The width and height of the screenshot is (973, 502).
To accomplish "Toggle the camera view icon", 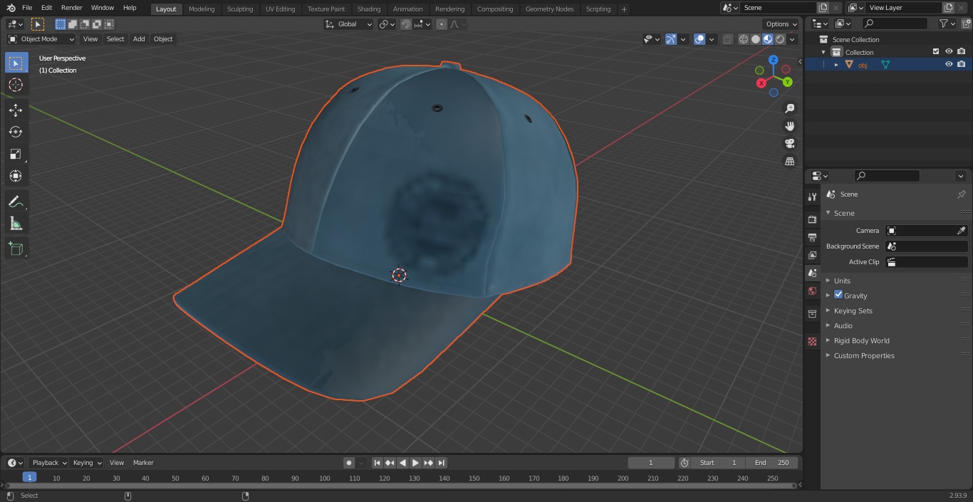I will 789,144.
